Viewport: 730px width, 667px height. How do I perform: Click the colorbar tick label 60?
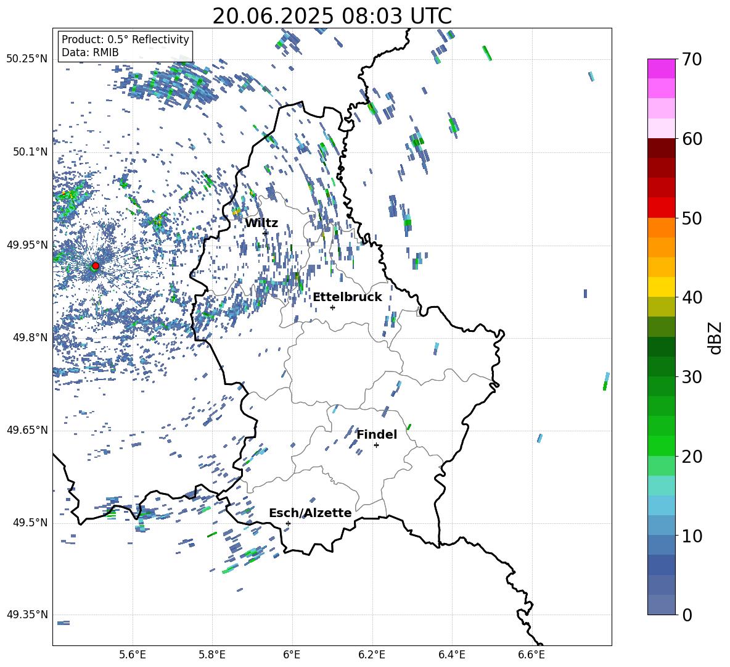click(x=692, y=139)
